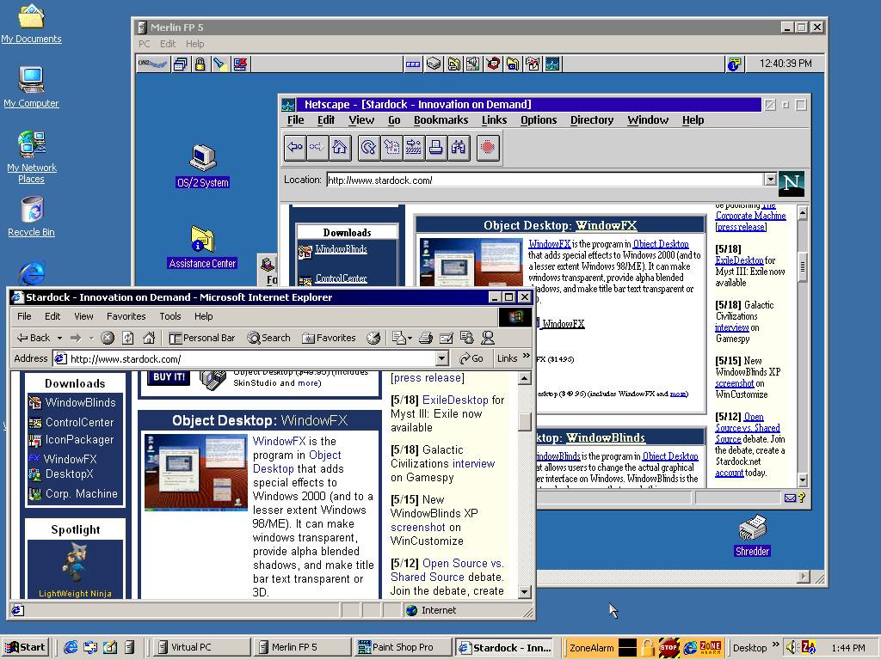Click the ZoneAlarm STOP icon in taskbar
This screenshot has height=660, width=881.
[x=668, y=648]
